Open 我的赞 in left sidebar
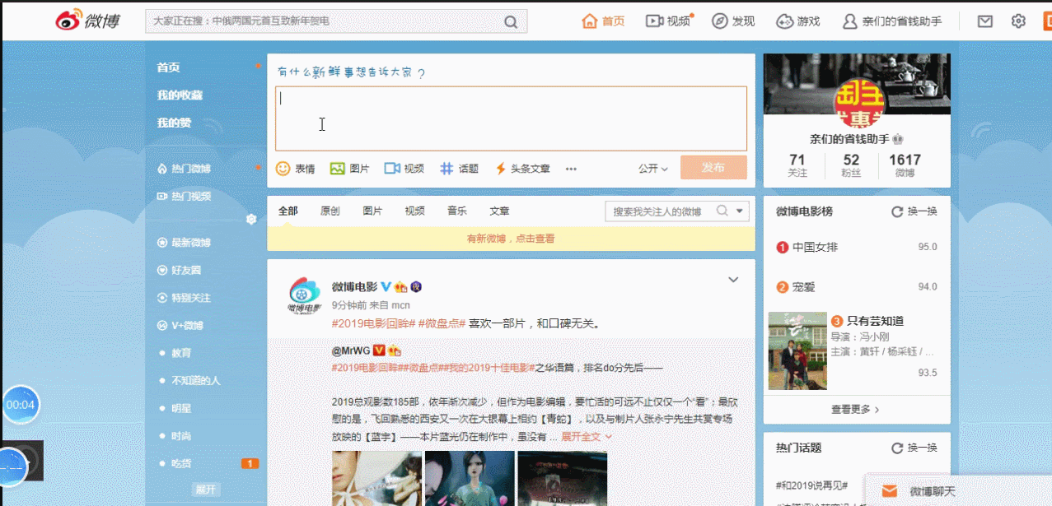Viewport: 1052px width, 506px height. [174, 123]
